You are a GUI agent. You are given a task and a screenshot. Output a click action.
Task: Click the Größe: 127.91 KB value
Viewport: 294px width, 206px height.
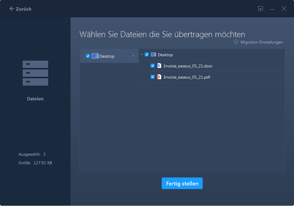[35, 163]
